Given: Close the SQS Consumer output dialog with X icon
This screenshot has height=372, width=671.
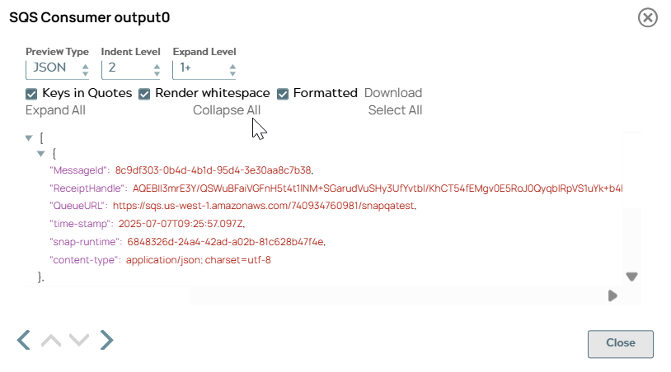Looking at the screenshot, I should (648, 18).
